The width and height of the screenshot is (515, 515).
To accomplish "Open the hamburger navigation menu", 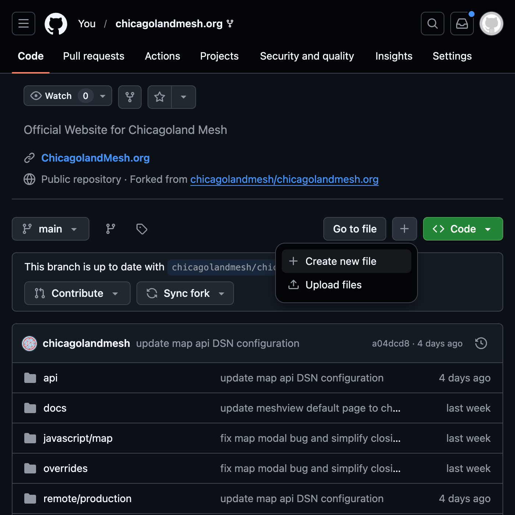I will (24, 24).
